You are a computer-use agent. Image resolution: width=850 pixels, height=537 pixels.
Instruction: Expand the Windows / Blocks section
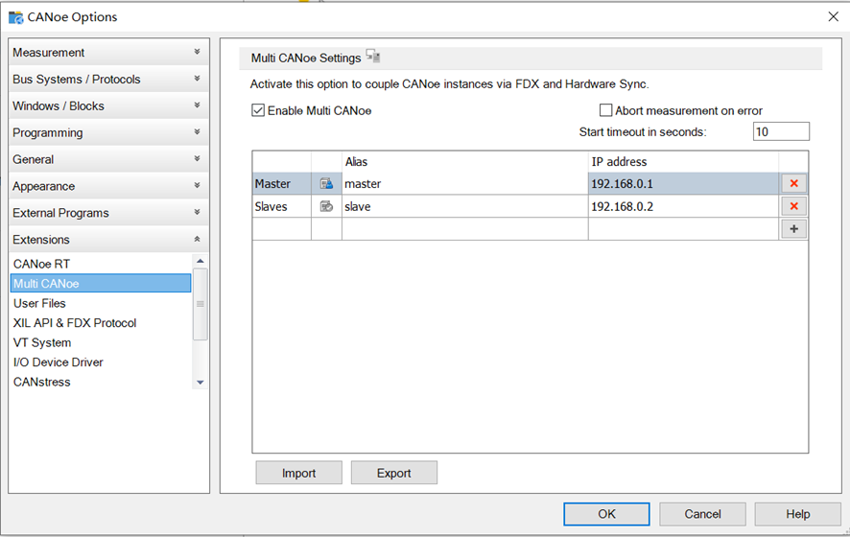tap(108, 105)
